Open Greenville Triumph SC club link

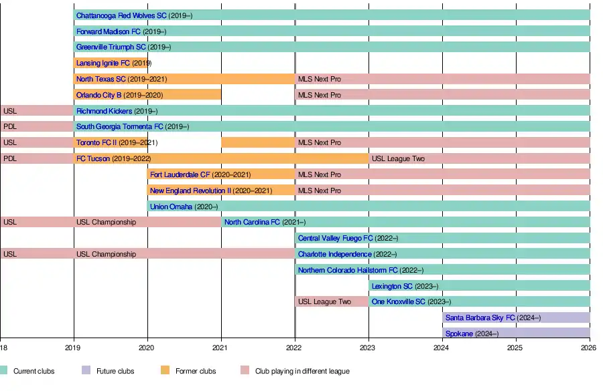click(111, 47)
